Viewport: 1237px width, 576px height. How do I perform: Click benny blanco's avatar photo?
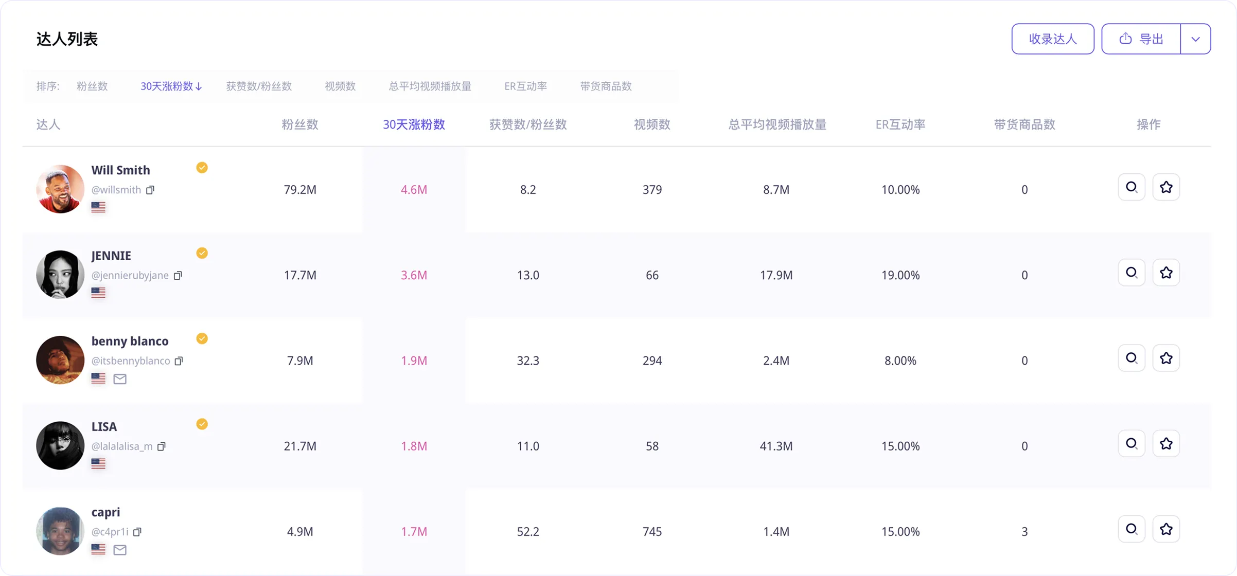[x=60, y=359]
